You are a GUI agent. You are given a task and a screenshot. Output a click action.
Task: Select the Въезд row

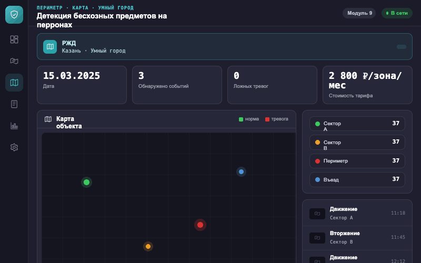[x=357, y=179]
